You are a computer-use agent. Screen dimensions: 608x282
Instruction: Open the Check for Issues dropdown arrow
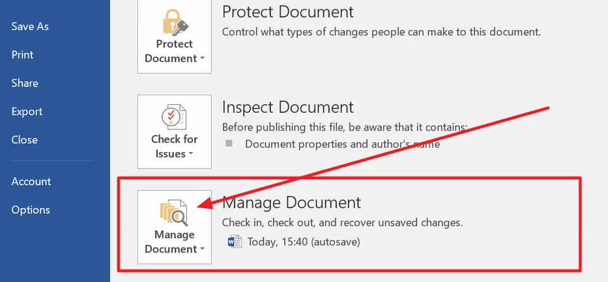click(x=191, y=154)
